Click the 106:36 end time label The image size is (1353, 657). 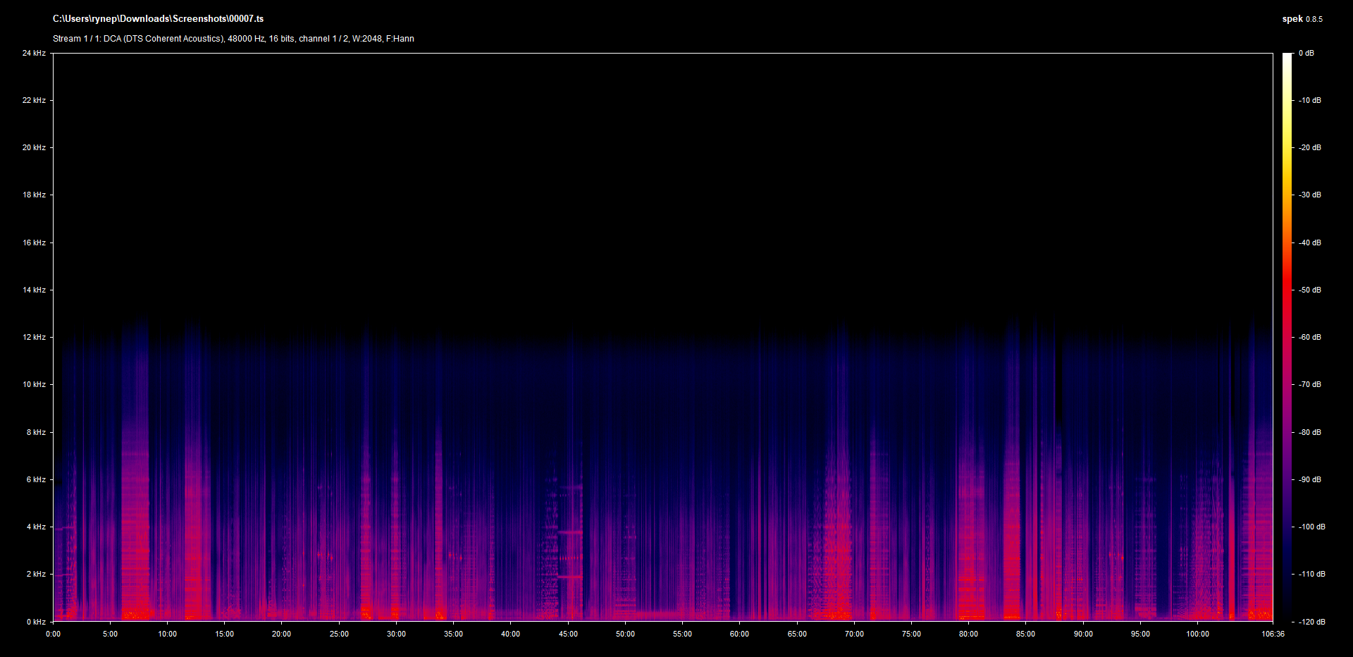click(x=1273, y=634)
